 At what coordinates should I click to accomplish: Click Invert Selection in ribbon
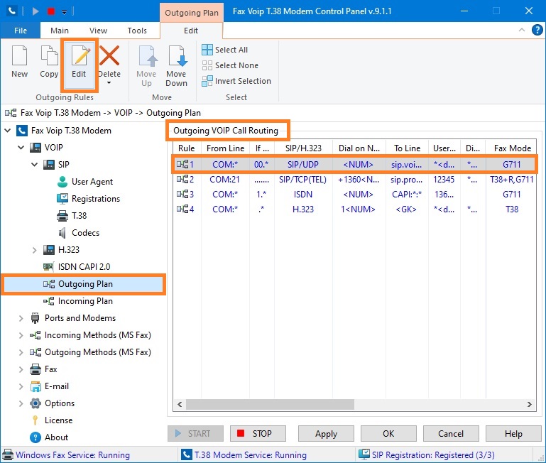coord(236,81)
